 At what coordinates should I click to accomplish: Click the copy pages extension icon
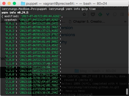click(115, 14)
